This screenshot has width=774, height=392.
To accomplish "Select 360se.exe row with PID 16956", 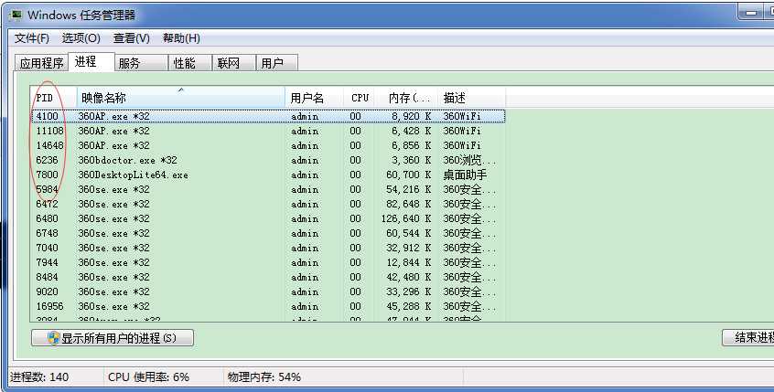I will point(269,306).
